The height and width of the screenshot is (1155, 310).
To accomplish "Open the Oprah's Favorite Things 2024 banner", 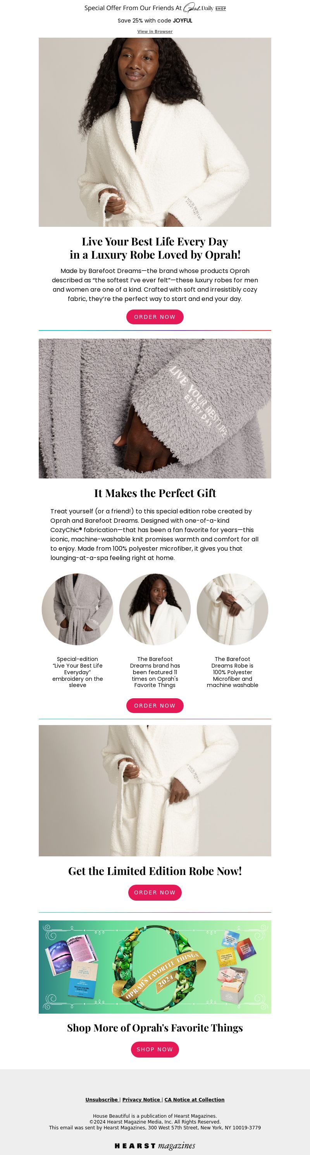I will [155, 967].
